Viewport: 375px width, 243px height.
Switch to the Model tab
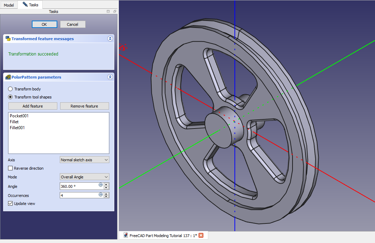pyautogui.click(x=9, y=5)
